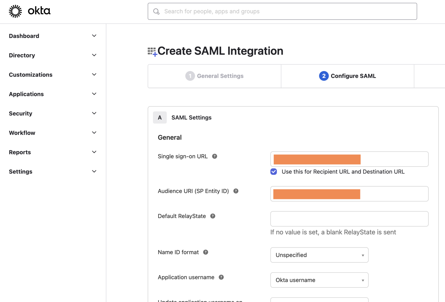Expand the Security sidebar menu
This screenshot has height=302, width=445.
[x=53, y=113]
